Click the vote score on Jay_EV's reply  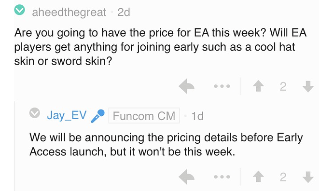[x=283, y=177]
